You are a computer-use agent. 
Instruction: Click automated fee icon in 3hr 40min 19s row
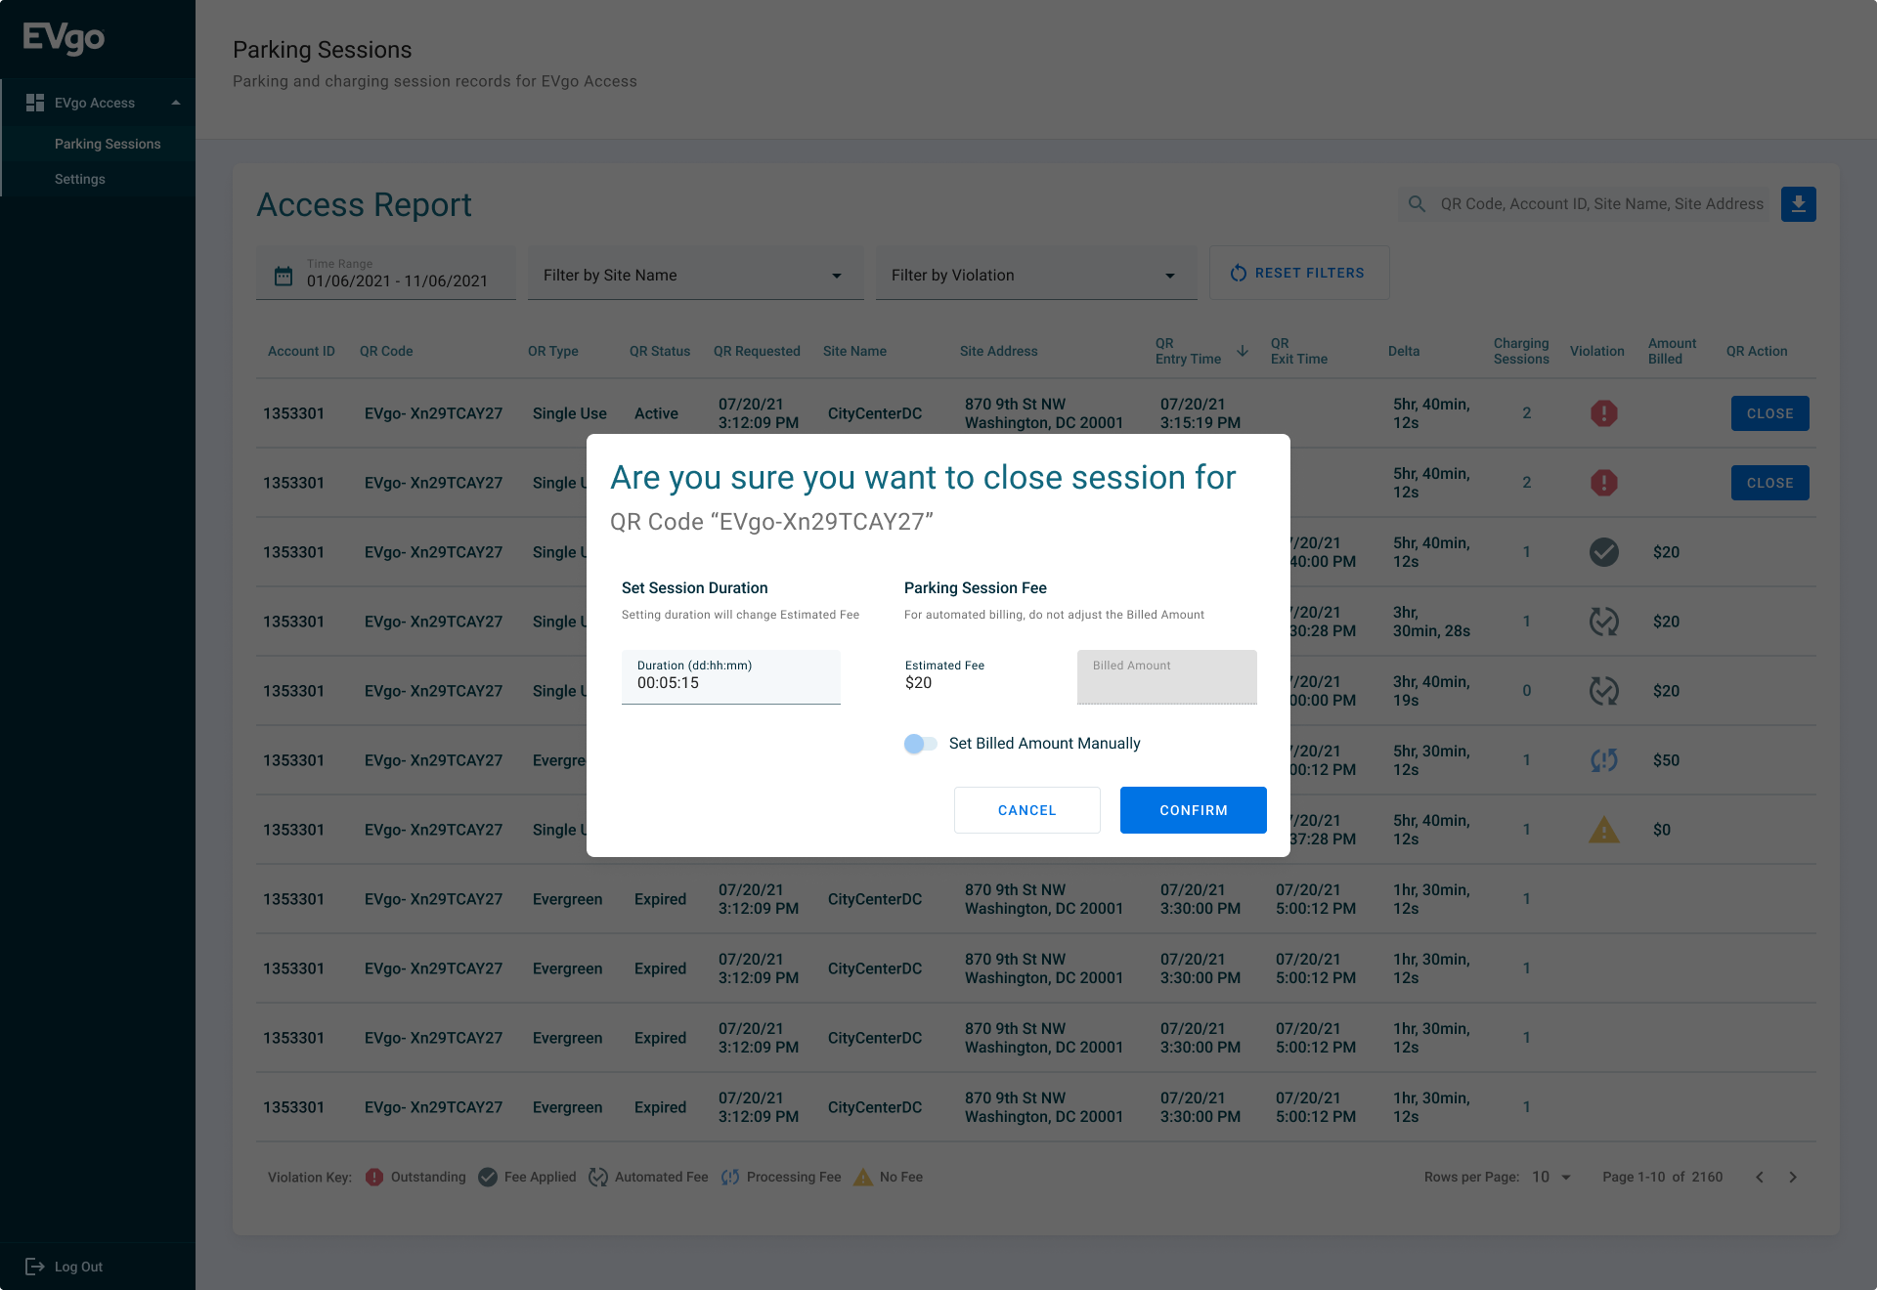pyautogui.click(x=1603, y=691)
